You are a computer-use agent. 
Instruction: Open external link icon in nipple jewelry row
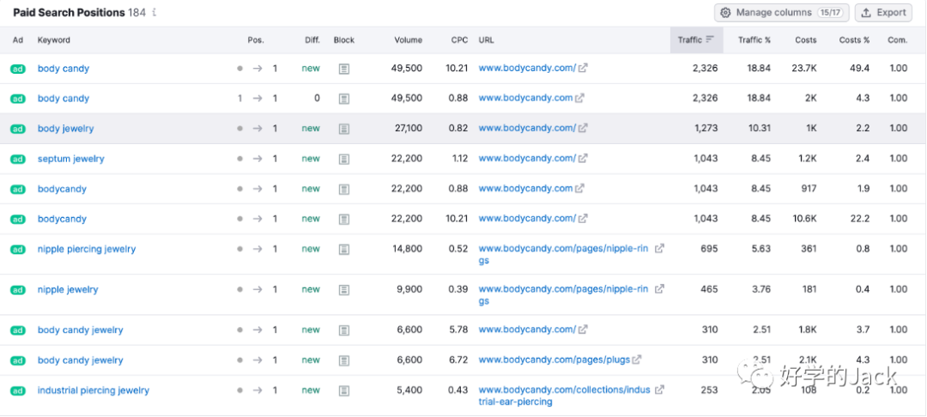coord(659,289)
